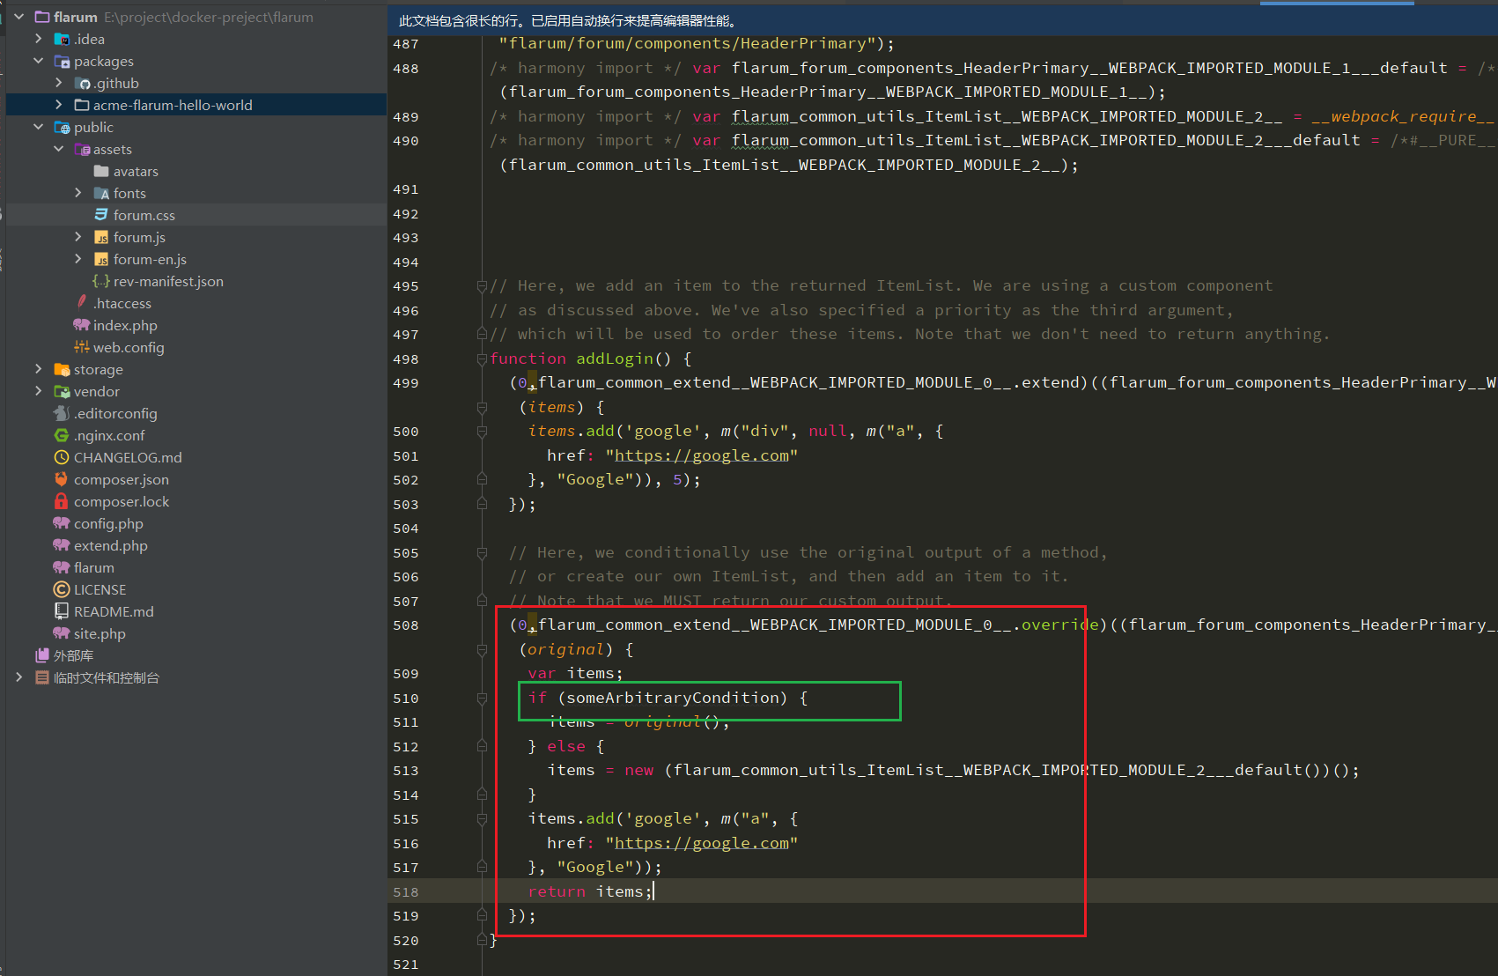The height and width of the screenshot is (976, 1498).
Task: Expand the forum.js file node
Action: tap(77, 237)
